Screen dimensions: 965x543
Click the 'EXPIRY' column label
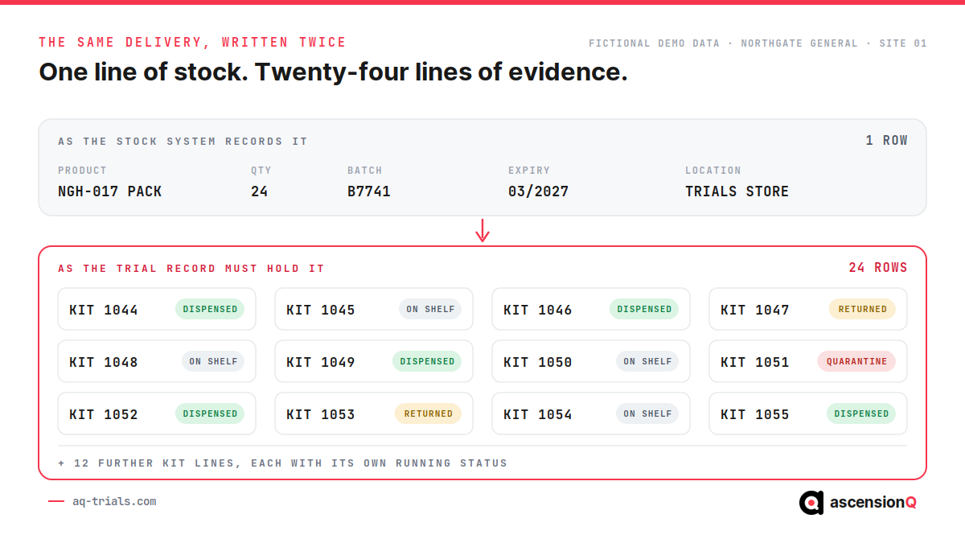(529, 171)
